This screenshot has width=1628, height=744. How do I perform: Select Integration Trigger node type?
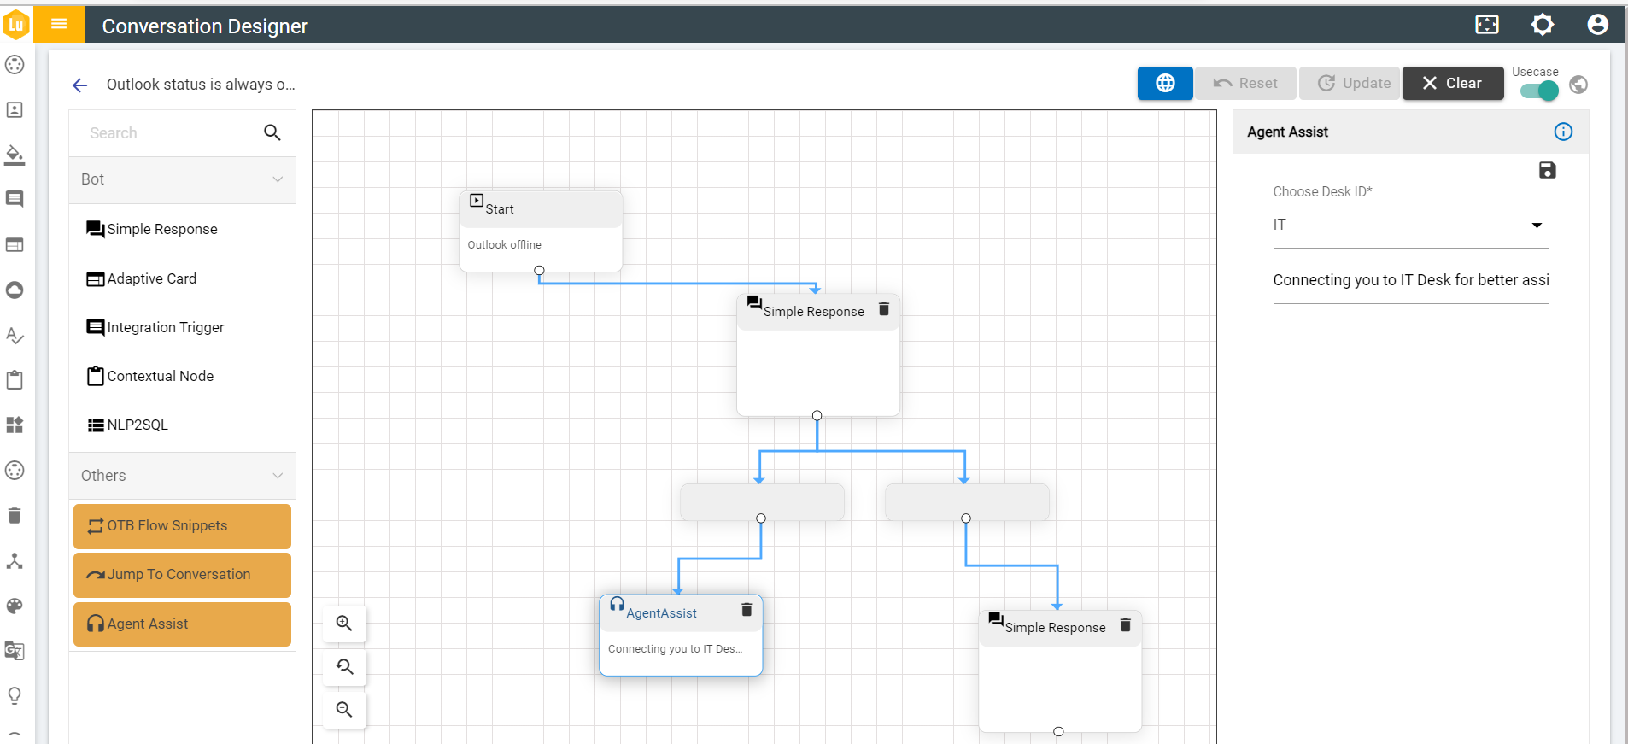pos(165,327)
